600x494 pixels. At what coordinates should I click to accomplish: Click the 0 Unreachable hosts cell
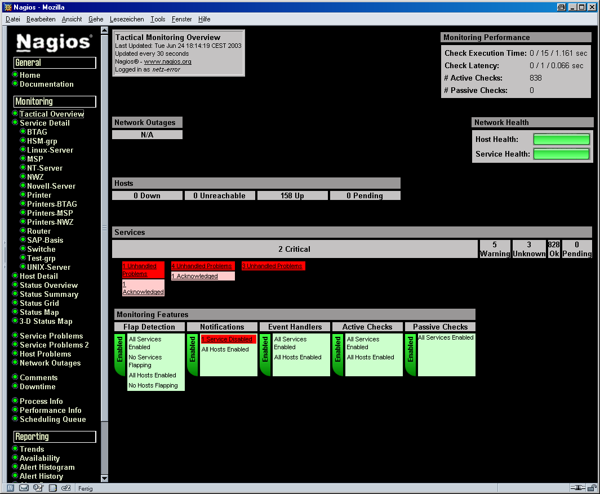(x=220, y=195)
